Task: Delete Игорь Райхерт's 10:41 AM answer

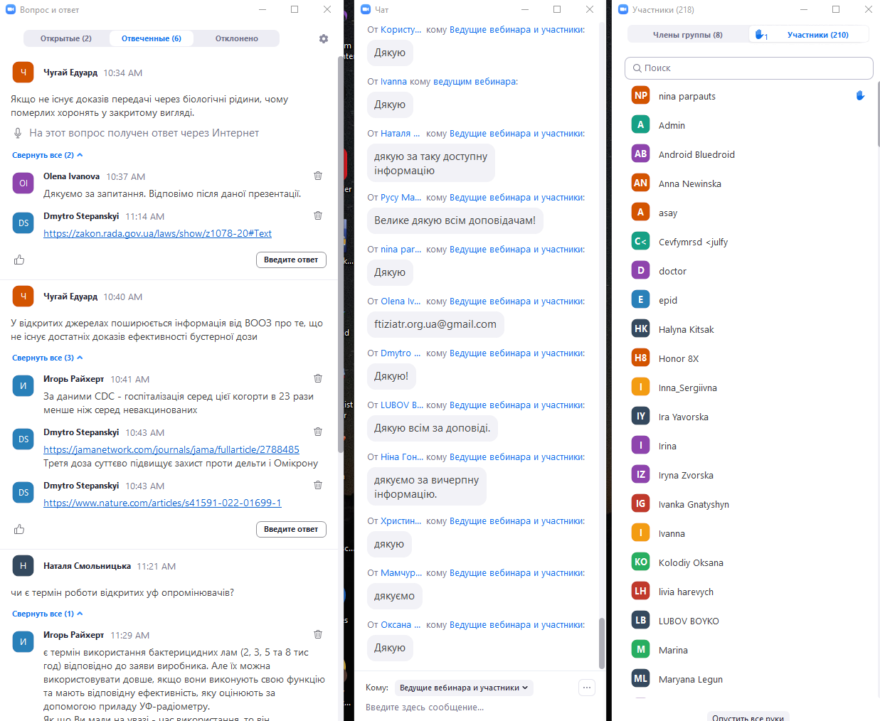Action: [x=318, y=378]
